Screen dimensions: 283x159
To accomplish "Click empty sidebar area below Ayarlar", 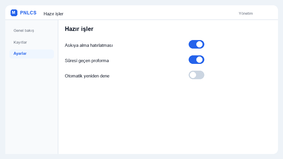I will click(x=32, y=106).
